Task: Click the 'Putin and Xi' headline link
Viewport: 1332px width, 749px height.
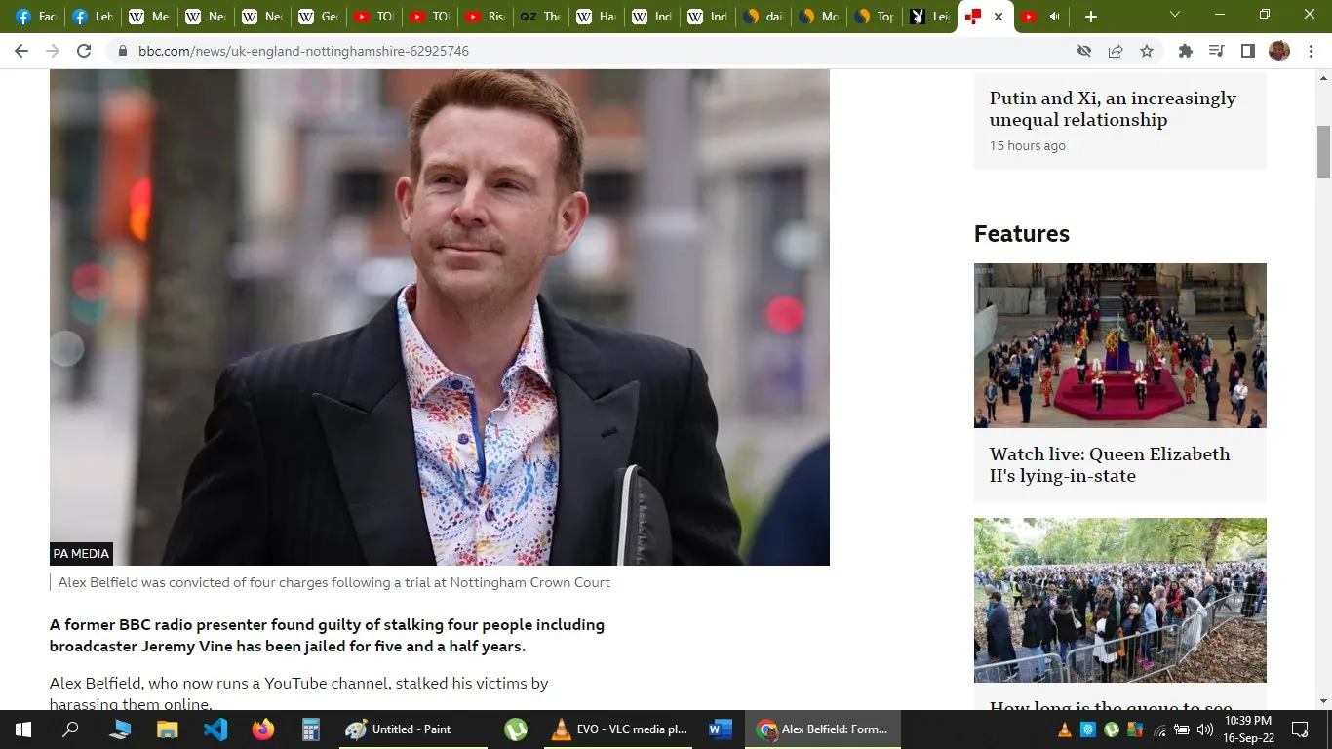Action: [1113, 108]
